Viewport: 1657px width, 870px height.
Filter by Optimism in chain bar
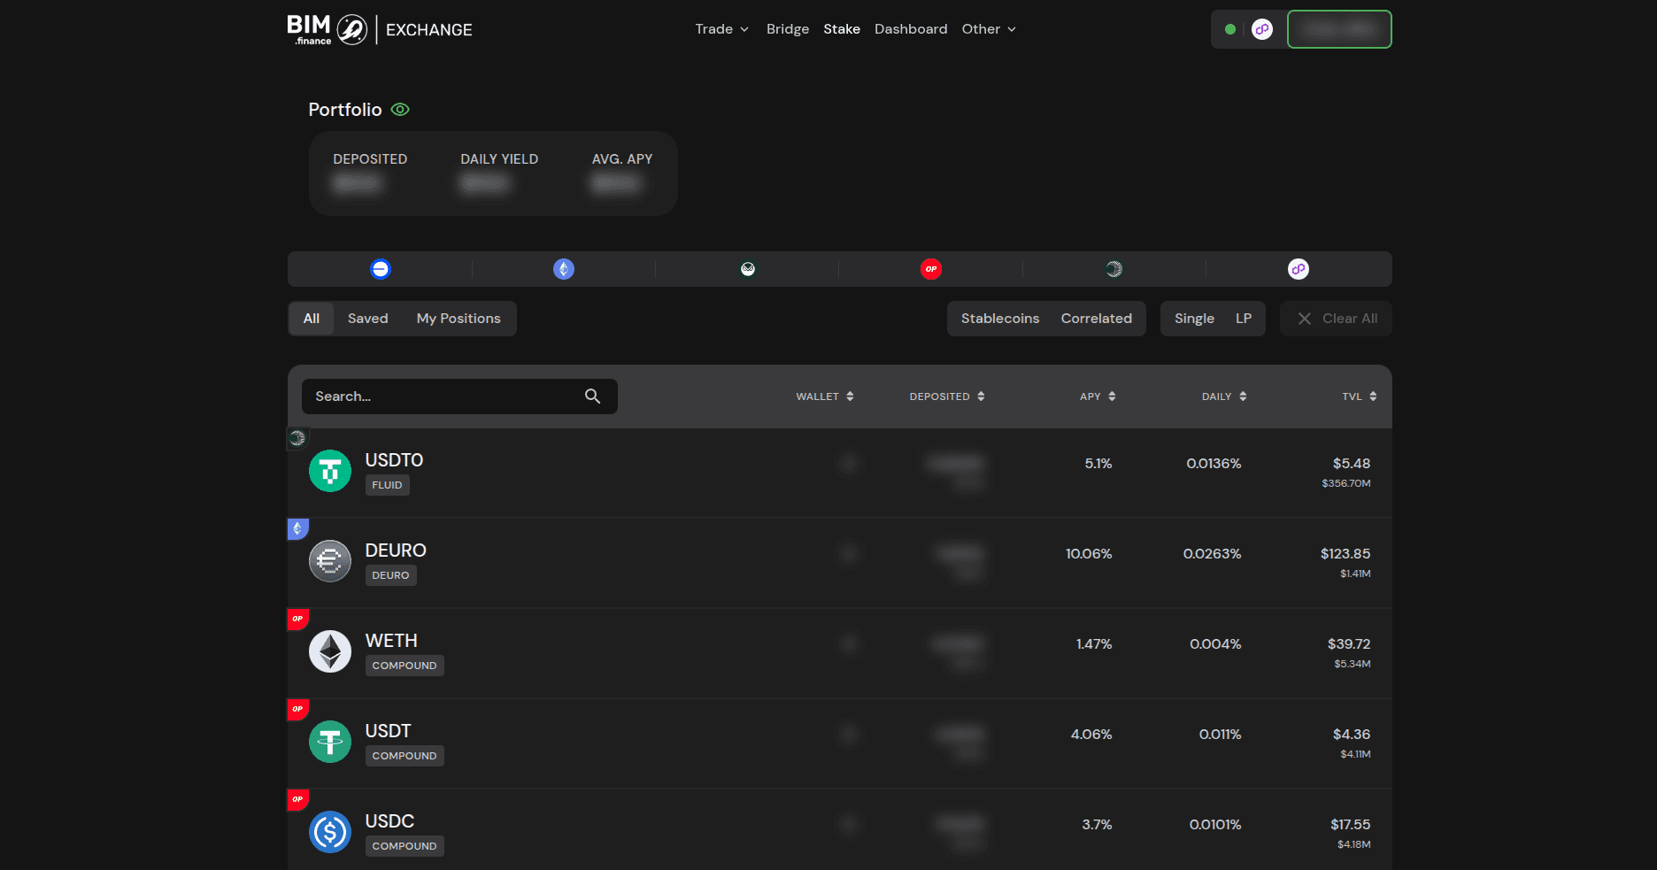click(930, 269)
